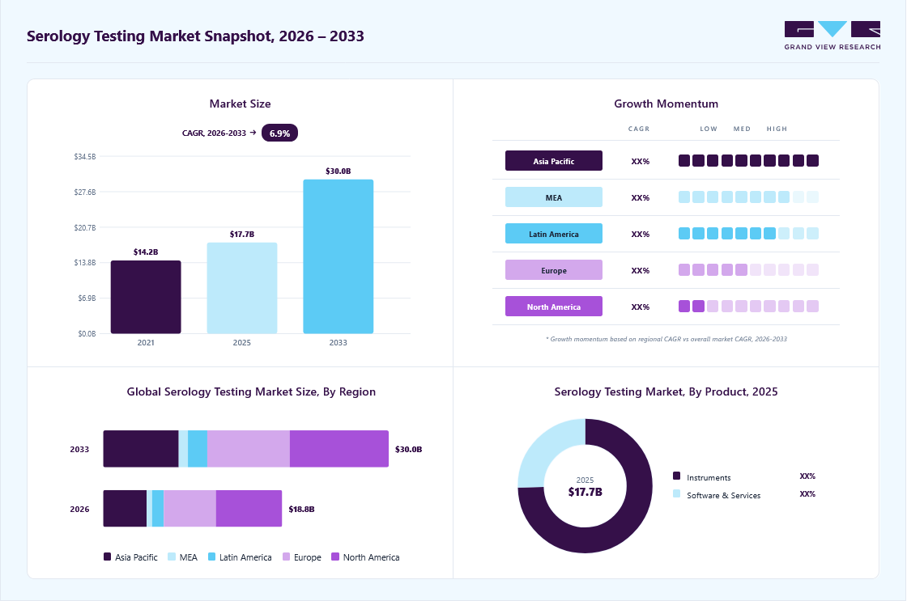The width and height of the screenshot is (907, 601).
Task: Click the XX% value next to Instruments
Action: (x=807, y=476)
